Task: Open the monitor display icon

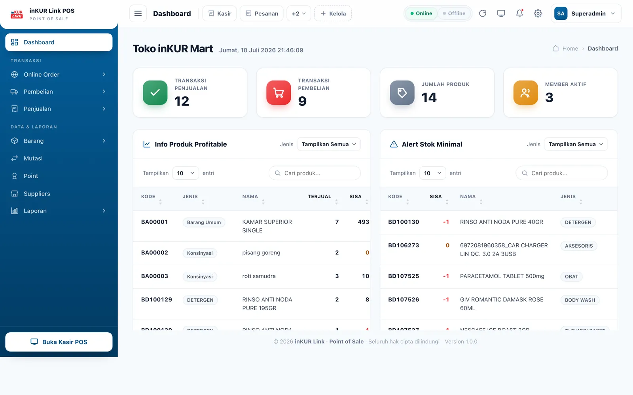Action: 501,13
